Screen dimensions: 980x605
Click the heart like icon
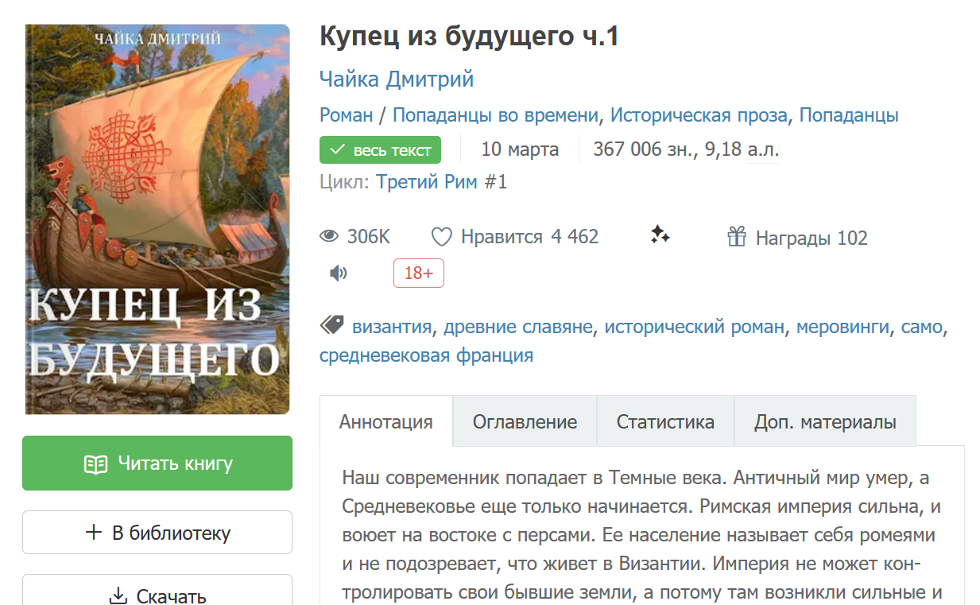pos(441,237)
